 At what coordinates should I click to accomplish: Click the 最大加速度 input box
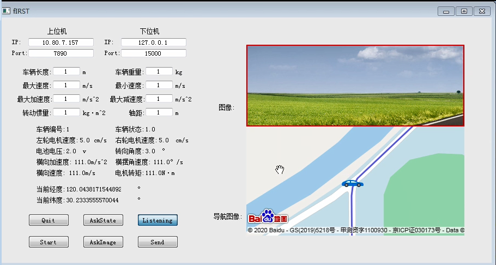pyautogui.click(x=66, y=99)
